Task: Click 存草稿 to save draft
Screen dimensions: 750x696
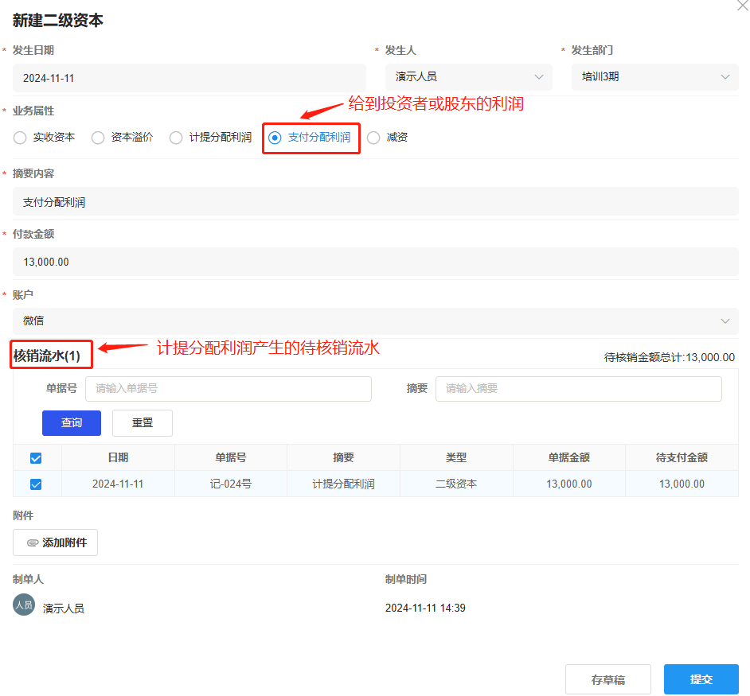Action: pos(607,679)
